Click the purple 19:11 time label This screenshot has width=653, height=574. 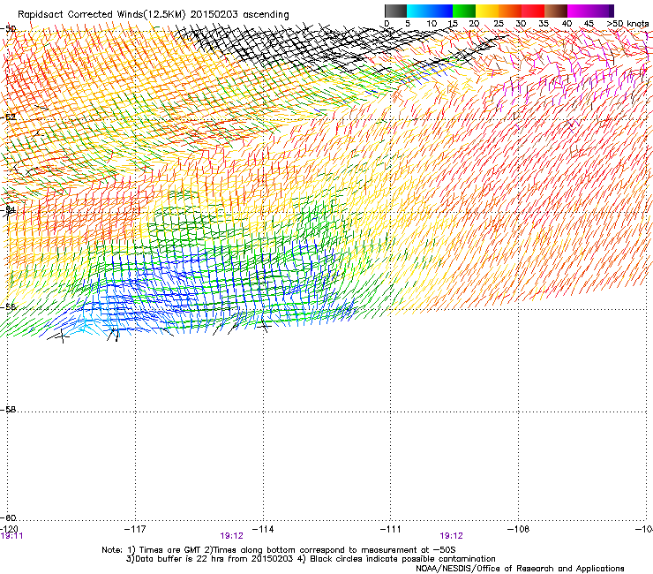[11, 536]
